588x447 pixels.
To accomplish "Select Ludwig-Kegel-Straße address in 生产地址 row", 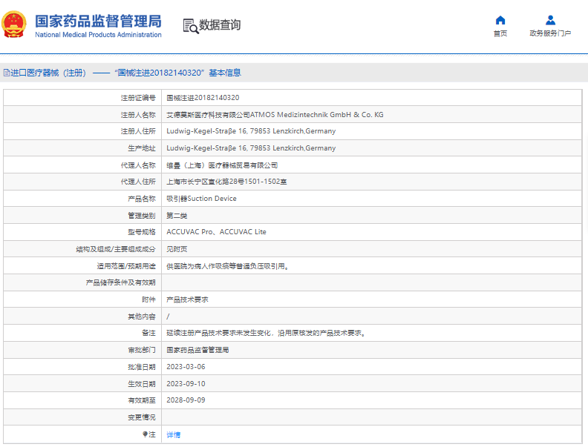I will pyautogui.click(x=251, y=148).
